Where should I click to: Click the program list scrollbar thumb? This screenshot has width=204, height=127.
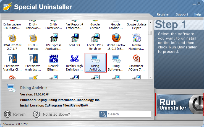(x=150, y=33)
